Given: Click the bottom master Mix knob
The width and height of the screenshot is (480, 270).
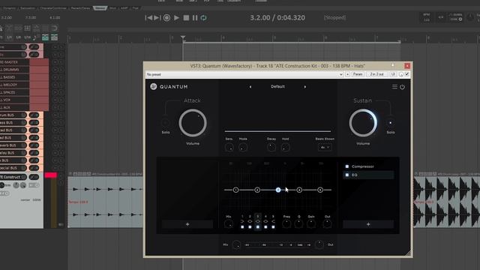Looking at the screenshot, I should (x=236, y=245).
